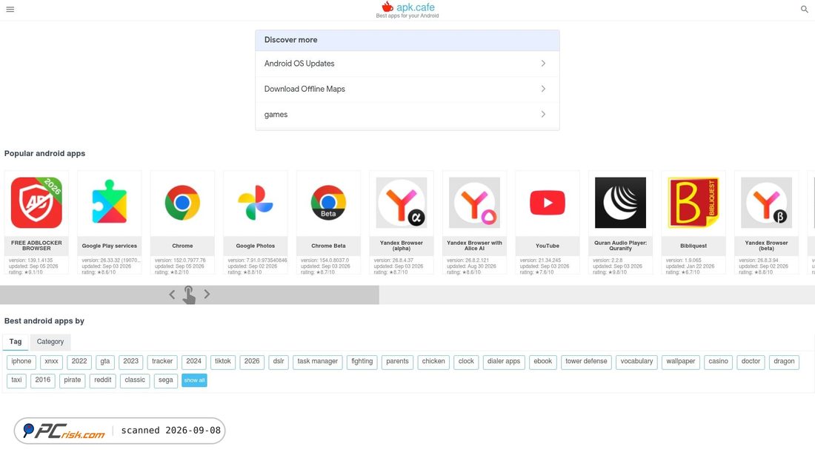Select the 'tiktok' tag
This screenshot has width=815, height=458.
coord(223,362)
